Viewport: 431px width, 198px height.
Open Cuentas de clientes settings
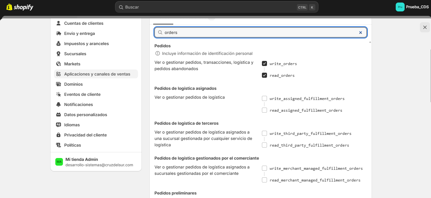pyautogui.click(x=83, y=23)
